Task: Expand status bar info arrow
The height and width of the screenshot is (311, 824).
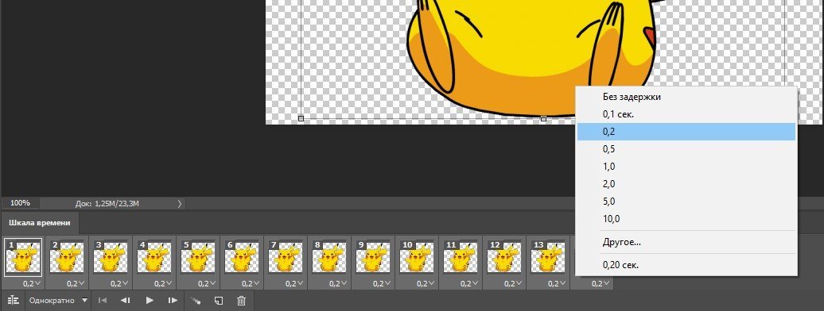Action: (180, 203)
